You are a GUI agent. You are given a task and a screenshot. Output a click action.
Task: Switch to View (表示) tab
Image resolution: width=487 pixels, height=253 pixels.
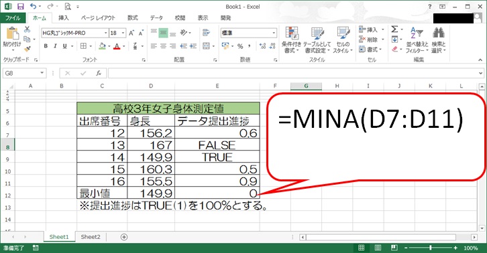[x=203, y=18]
